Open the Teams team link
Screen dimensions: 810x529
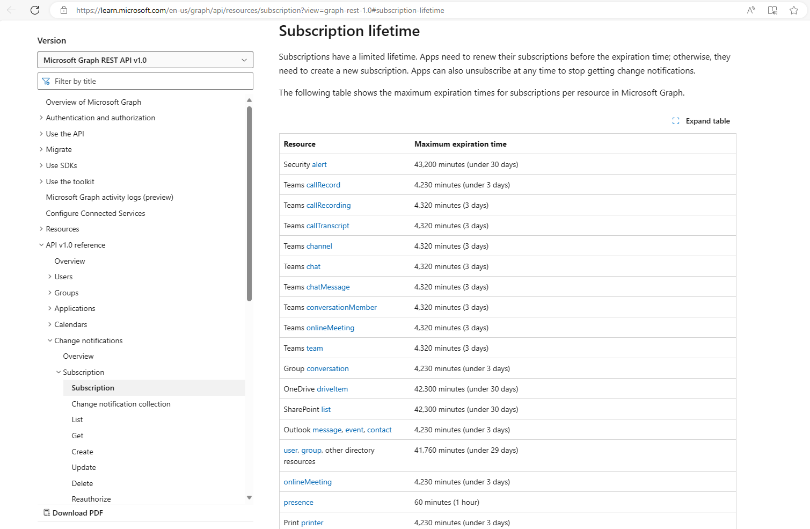click(x=315, y=348)
